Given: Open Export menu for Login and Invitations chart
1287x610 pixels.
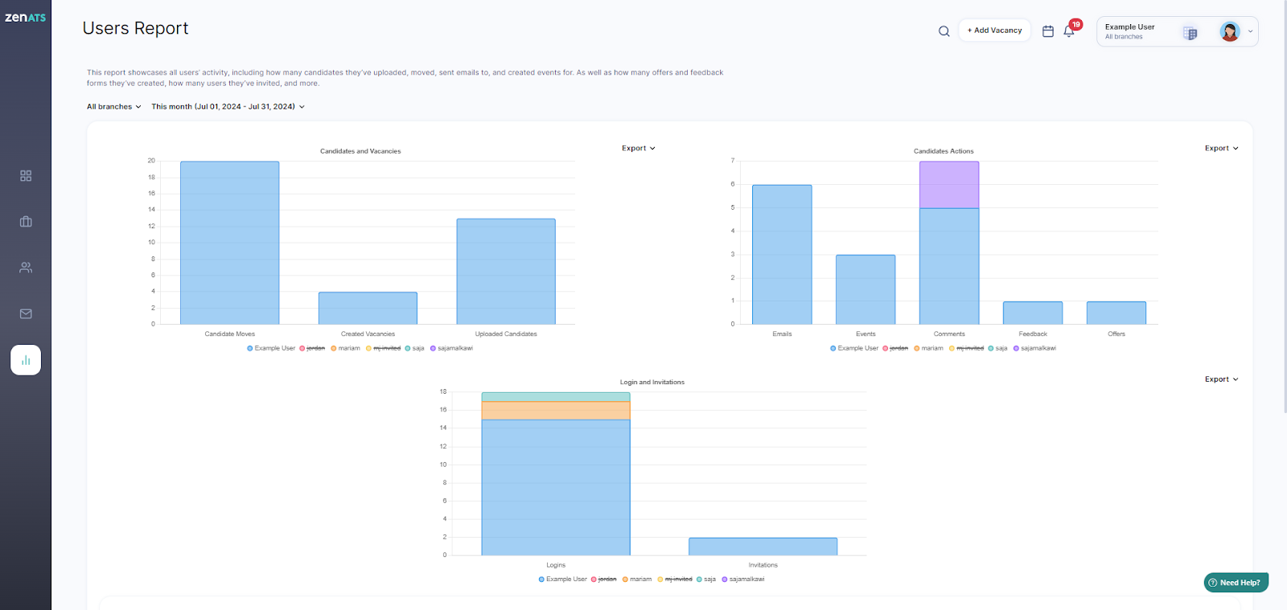Looking at the screenshot, I should [x=1222, y=379].
